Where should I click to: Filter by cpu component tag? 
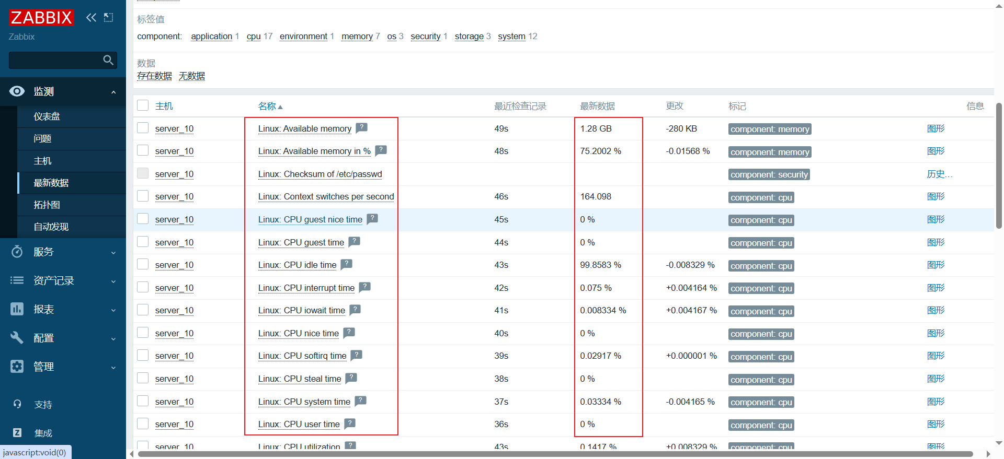tap(254, 36)
